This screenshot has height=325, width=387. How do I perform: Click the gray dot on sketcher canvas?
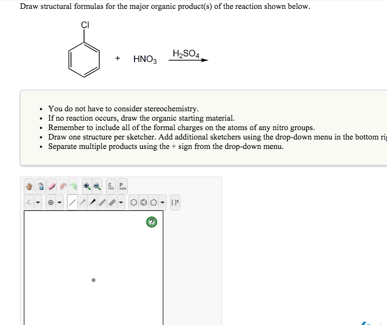pyautogui.click(x=94, y=280)
